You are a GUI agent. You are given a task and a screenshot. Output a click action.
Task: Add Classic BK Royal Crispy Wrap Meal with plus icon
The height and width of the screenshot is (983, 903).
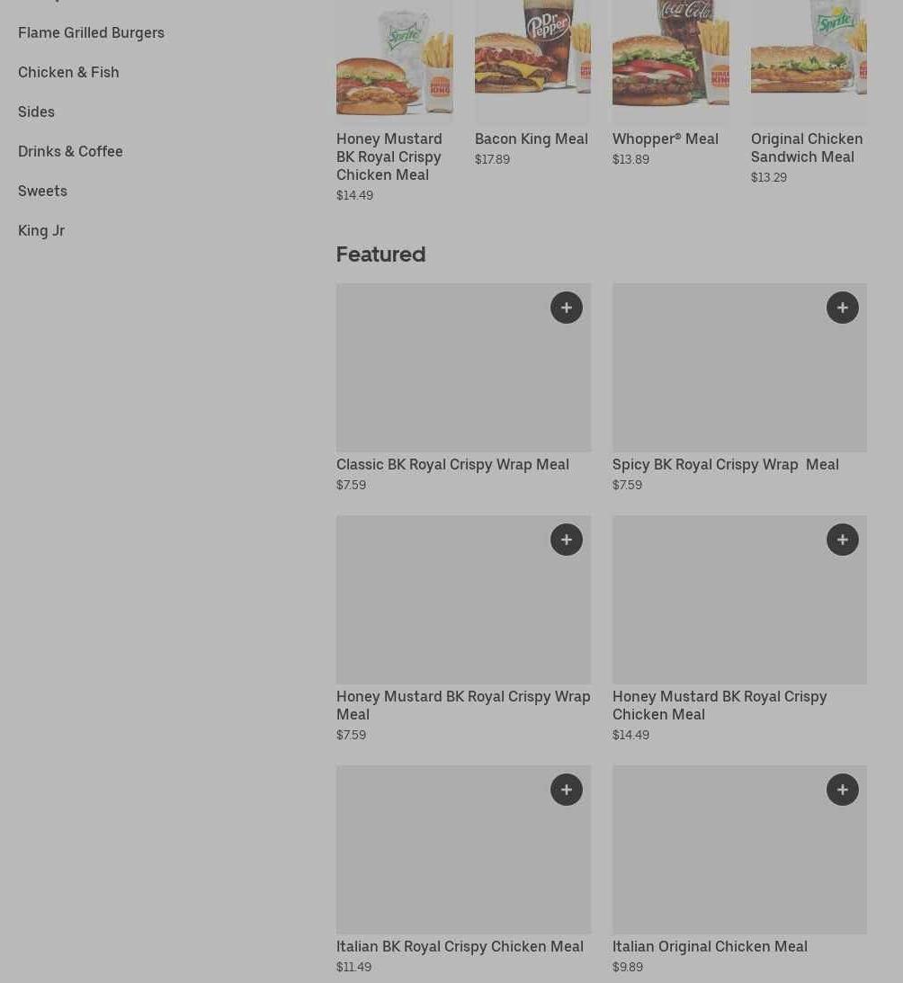click(x=567, y=308)
